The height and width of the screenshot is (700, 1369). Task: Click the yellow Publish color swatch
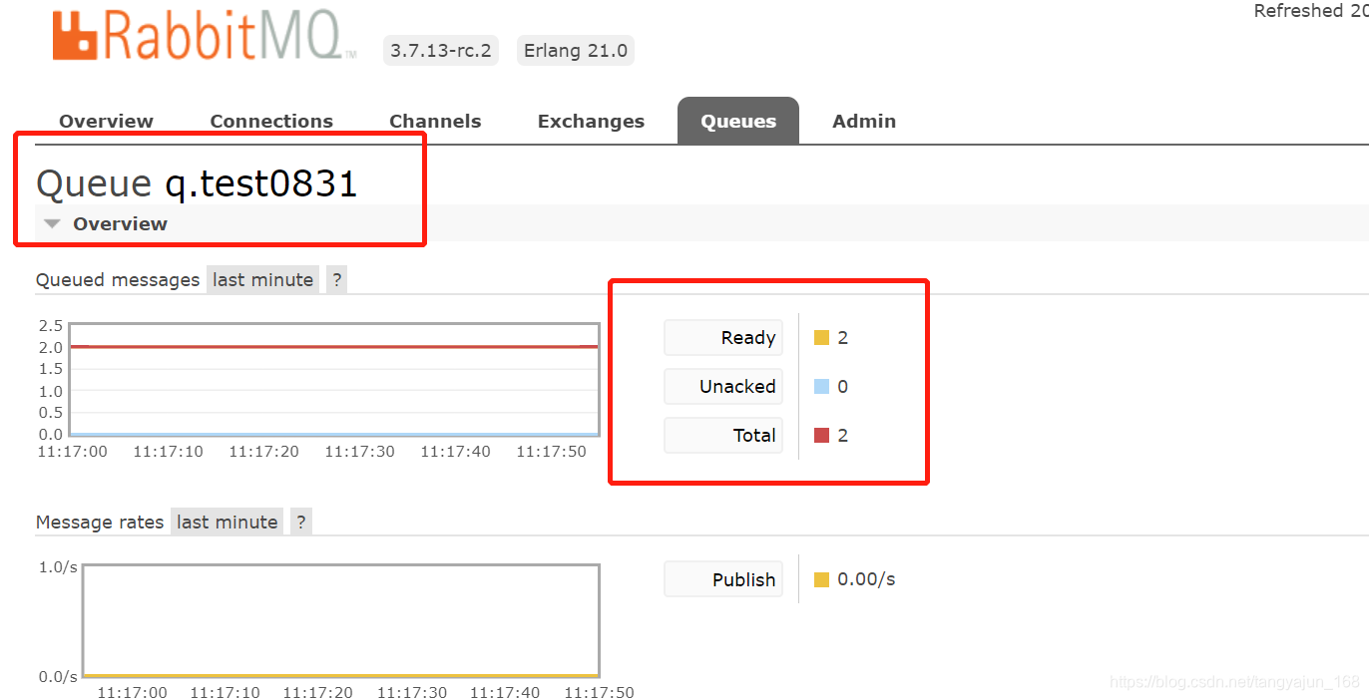pyautogui.click(x=822, y=579)
